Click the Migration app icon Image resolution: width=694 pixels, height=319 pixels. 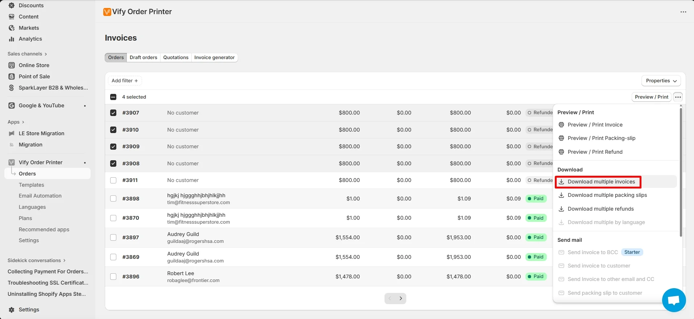(x=12, y=145)
